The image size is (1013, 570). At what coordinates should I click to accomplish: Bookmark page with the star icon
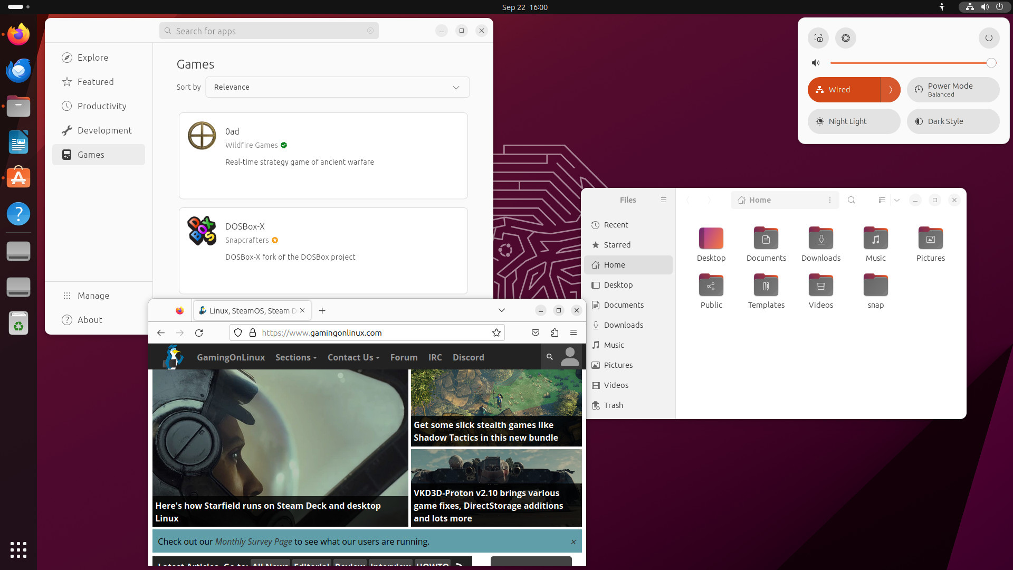pos(496,333)
